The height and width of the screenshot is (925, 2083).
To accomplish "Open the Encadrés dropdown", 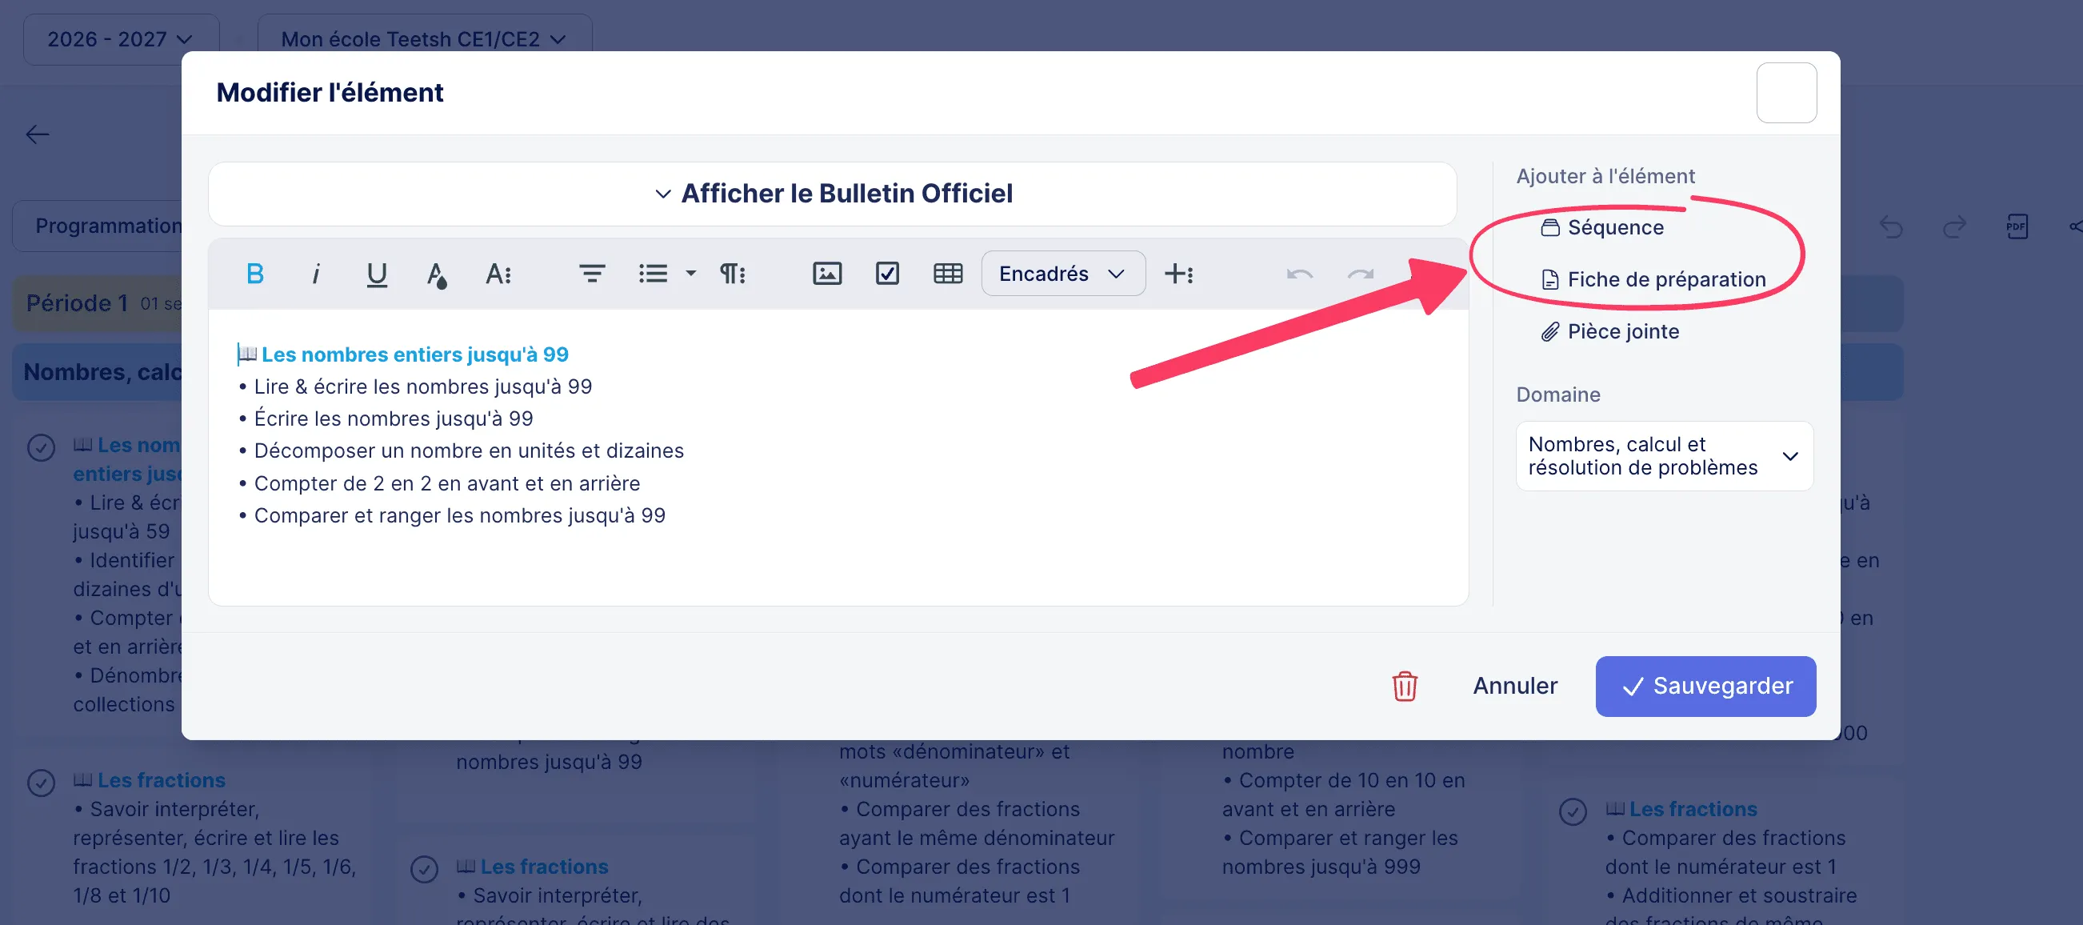I will click(x=1062, y=274).
